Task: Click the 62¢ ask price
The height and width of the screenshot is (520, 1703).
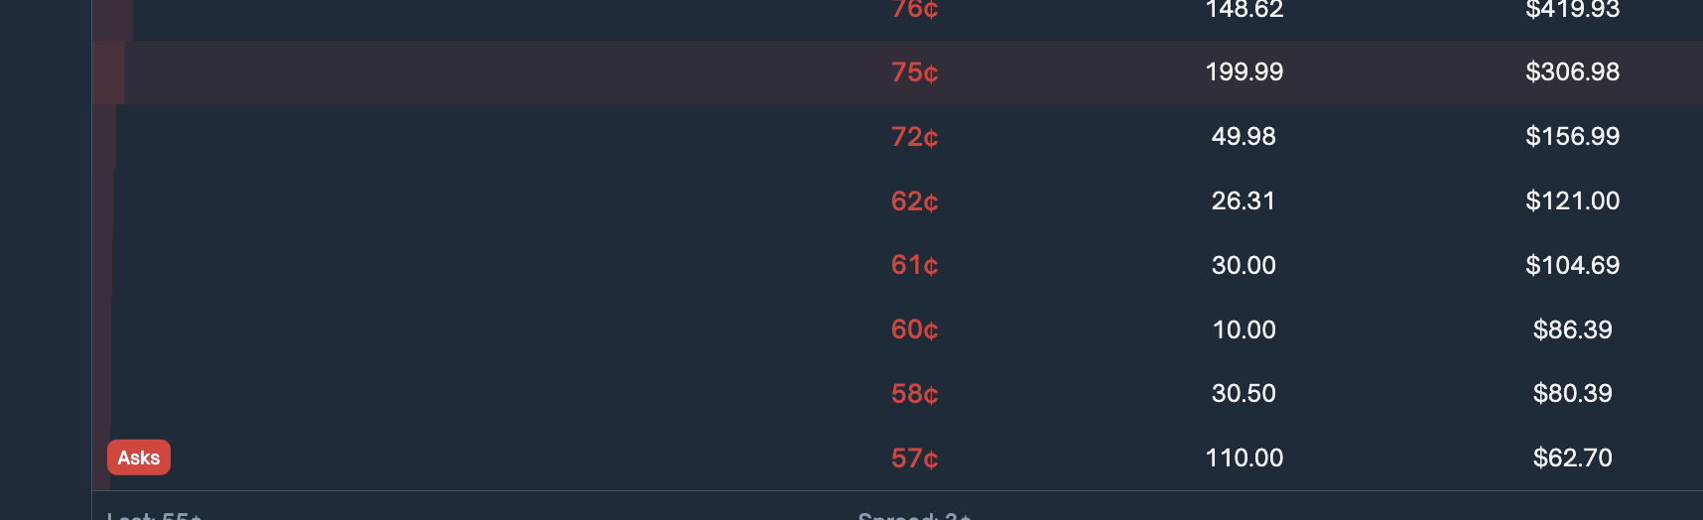Action: (x=914, y=201)
